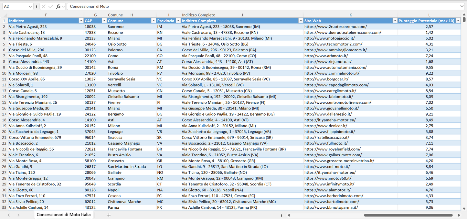Image resolution: width=467 pixels, height=219 pixels.
Task: Click the previous sheet navigation arrow
Action: pos(9,215)
